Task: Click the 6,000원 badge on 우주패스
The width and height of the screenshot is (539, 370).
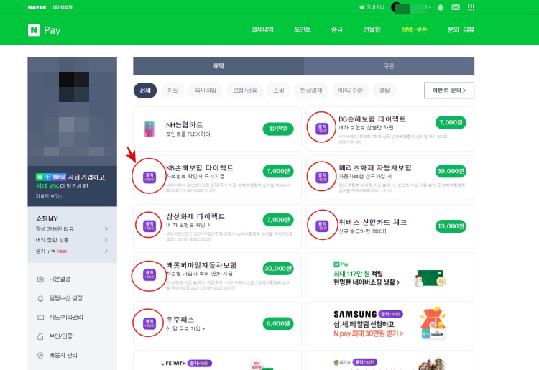Action: click(x=278, y=323)
